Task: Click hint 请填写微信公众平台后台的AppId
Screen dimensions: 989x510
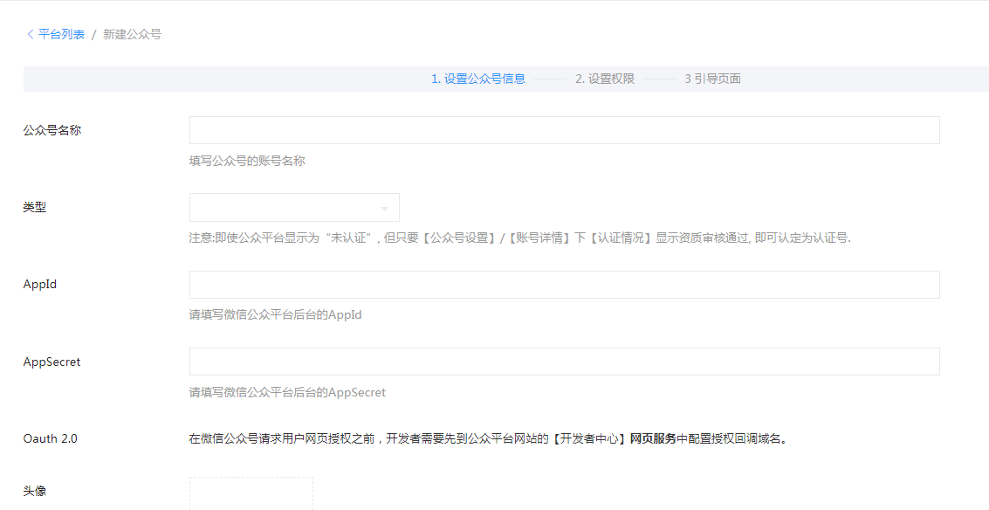Action: (276, 314)
